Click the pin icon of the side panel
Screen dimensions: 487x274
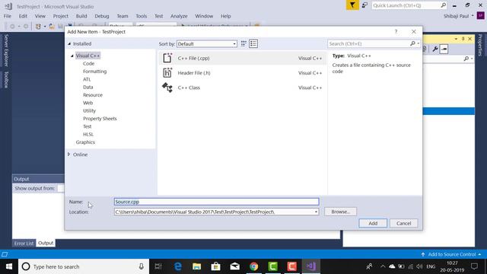[463, 39]
